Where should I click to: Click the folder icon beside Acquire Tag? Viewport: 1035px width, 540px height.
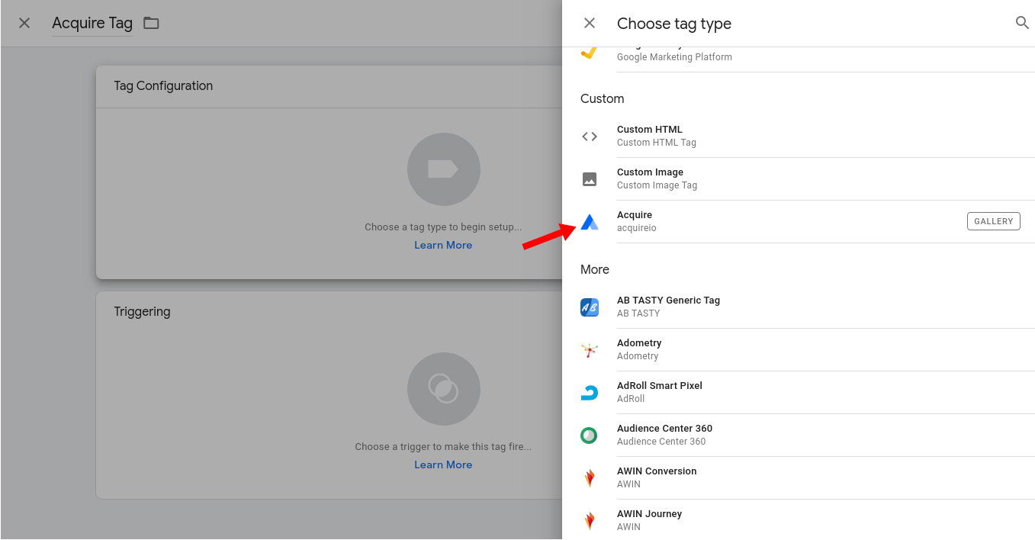[x=151, y=23]
